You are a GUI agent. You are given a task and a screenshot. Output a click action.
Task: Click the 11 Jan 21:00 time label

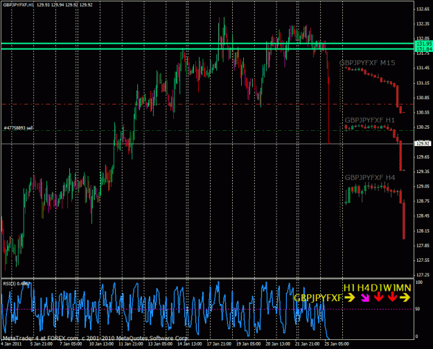click(131, 343)
